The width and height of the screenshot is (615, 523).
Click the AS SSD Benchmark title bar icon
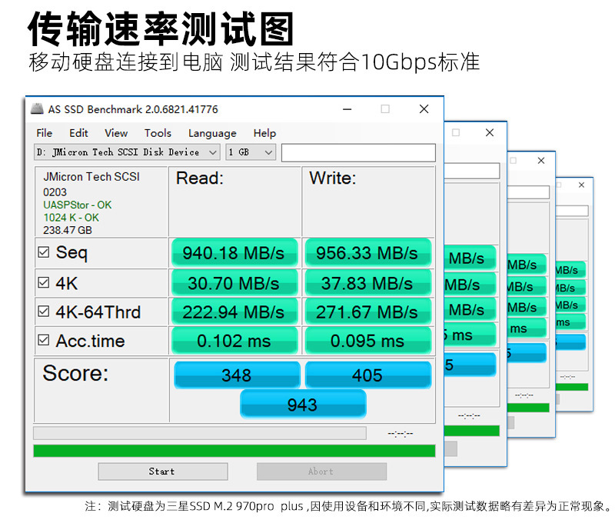37,108
